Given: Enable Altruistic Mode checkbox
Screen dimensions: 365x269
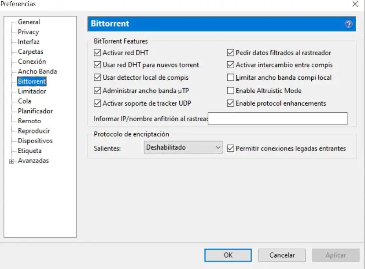Looking at the screenshot, I should (230, 91).
